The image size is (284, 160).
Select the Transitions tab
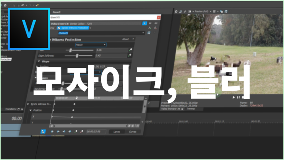[x=11, y=109]
